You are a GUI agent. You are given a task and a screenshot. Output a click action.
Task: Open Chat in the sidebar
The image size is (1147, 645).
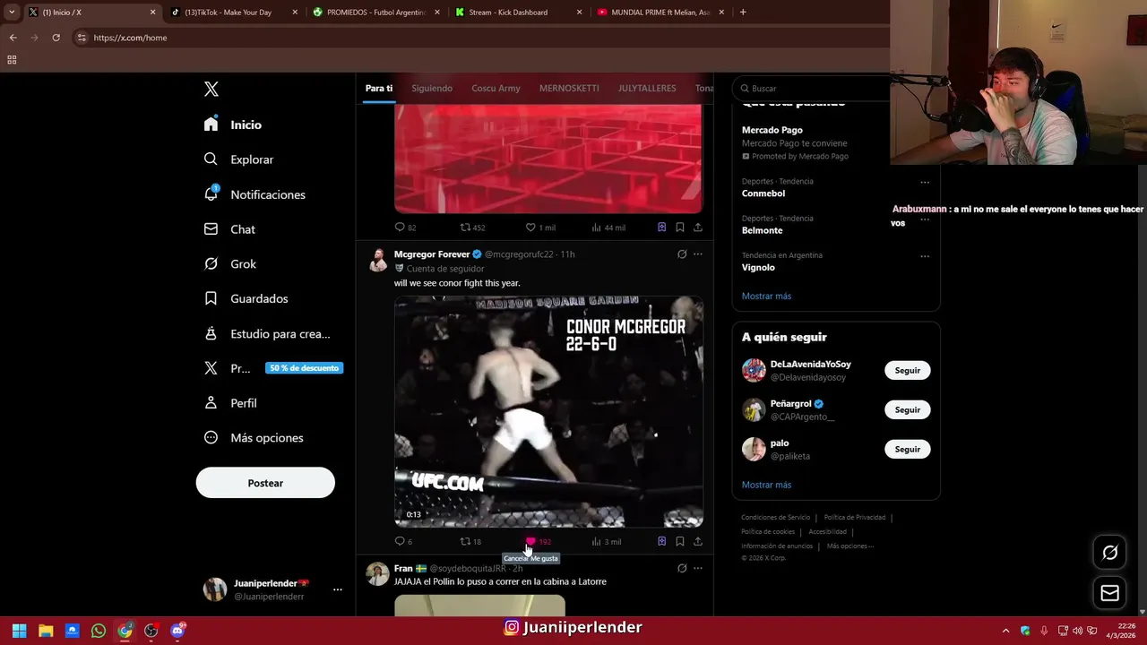click(x=229, y=229)
